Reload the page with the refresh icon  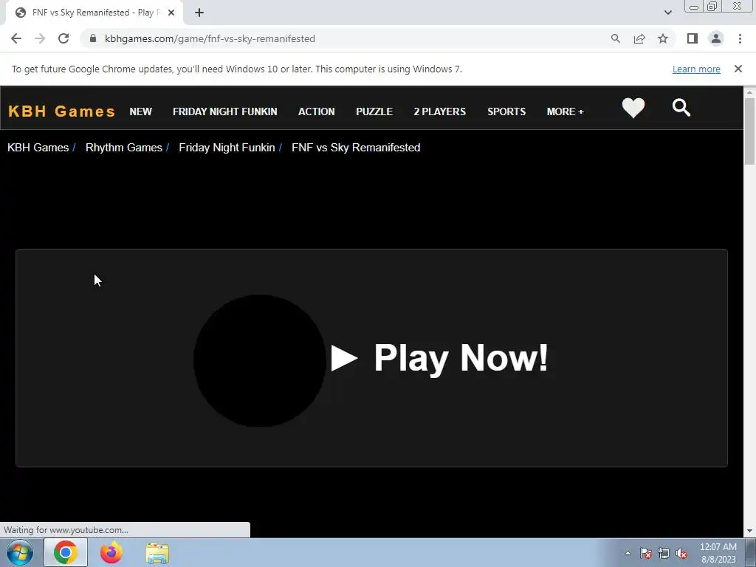(63, 38)
